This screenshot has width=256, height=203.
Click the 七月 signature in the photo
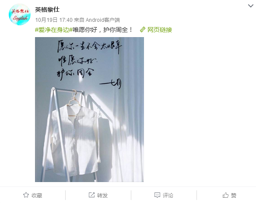(x=111, y=83)
